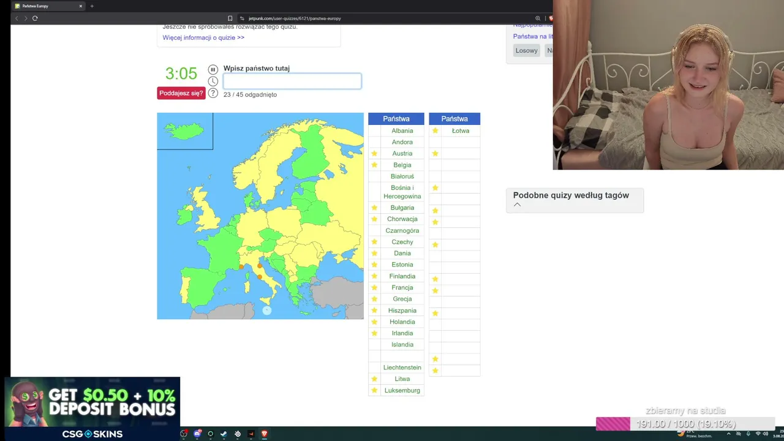Click the star beside Grecja

tap(374, 299)
